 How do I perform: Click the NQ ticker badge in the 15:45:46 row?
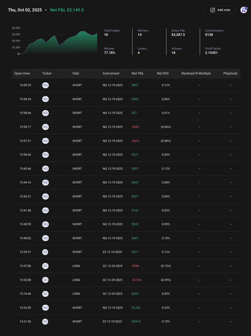click(x=46, y=169)
